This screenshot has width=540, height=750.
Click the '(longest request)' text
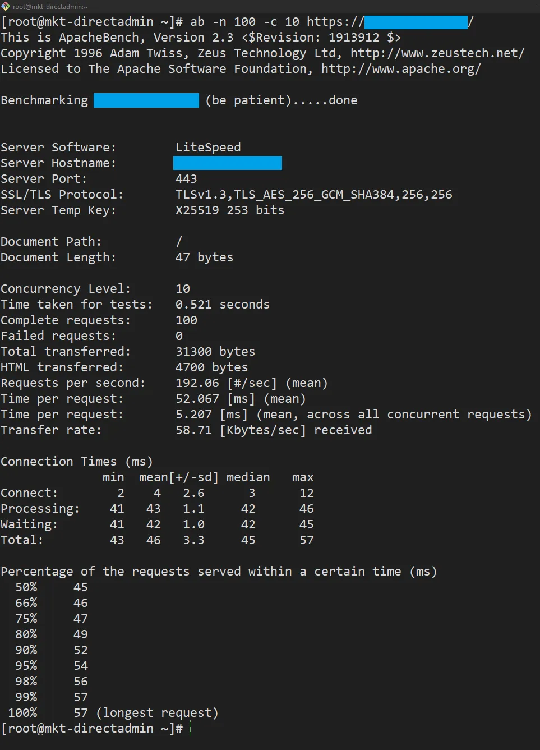[x=157, y=713]
